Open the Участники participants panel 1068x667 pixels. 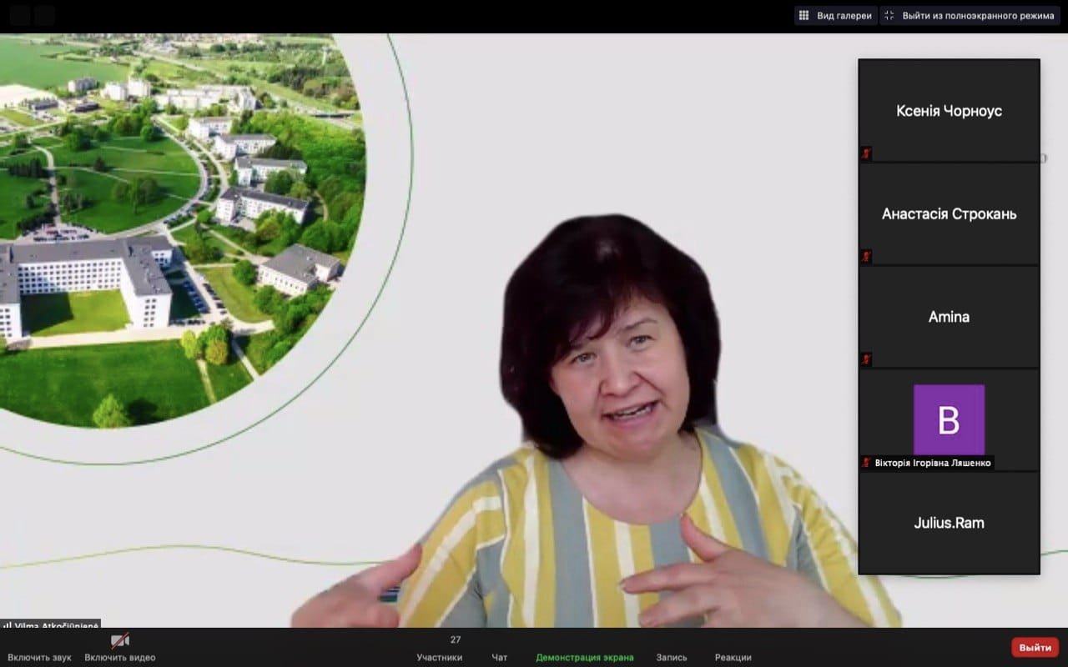click(x=440, y=657)
